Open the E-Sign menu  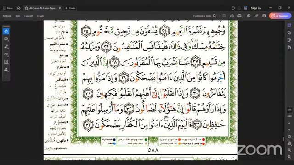(x=40, y=16)
